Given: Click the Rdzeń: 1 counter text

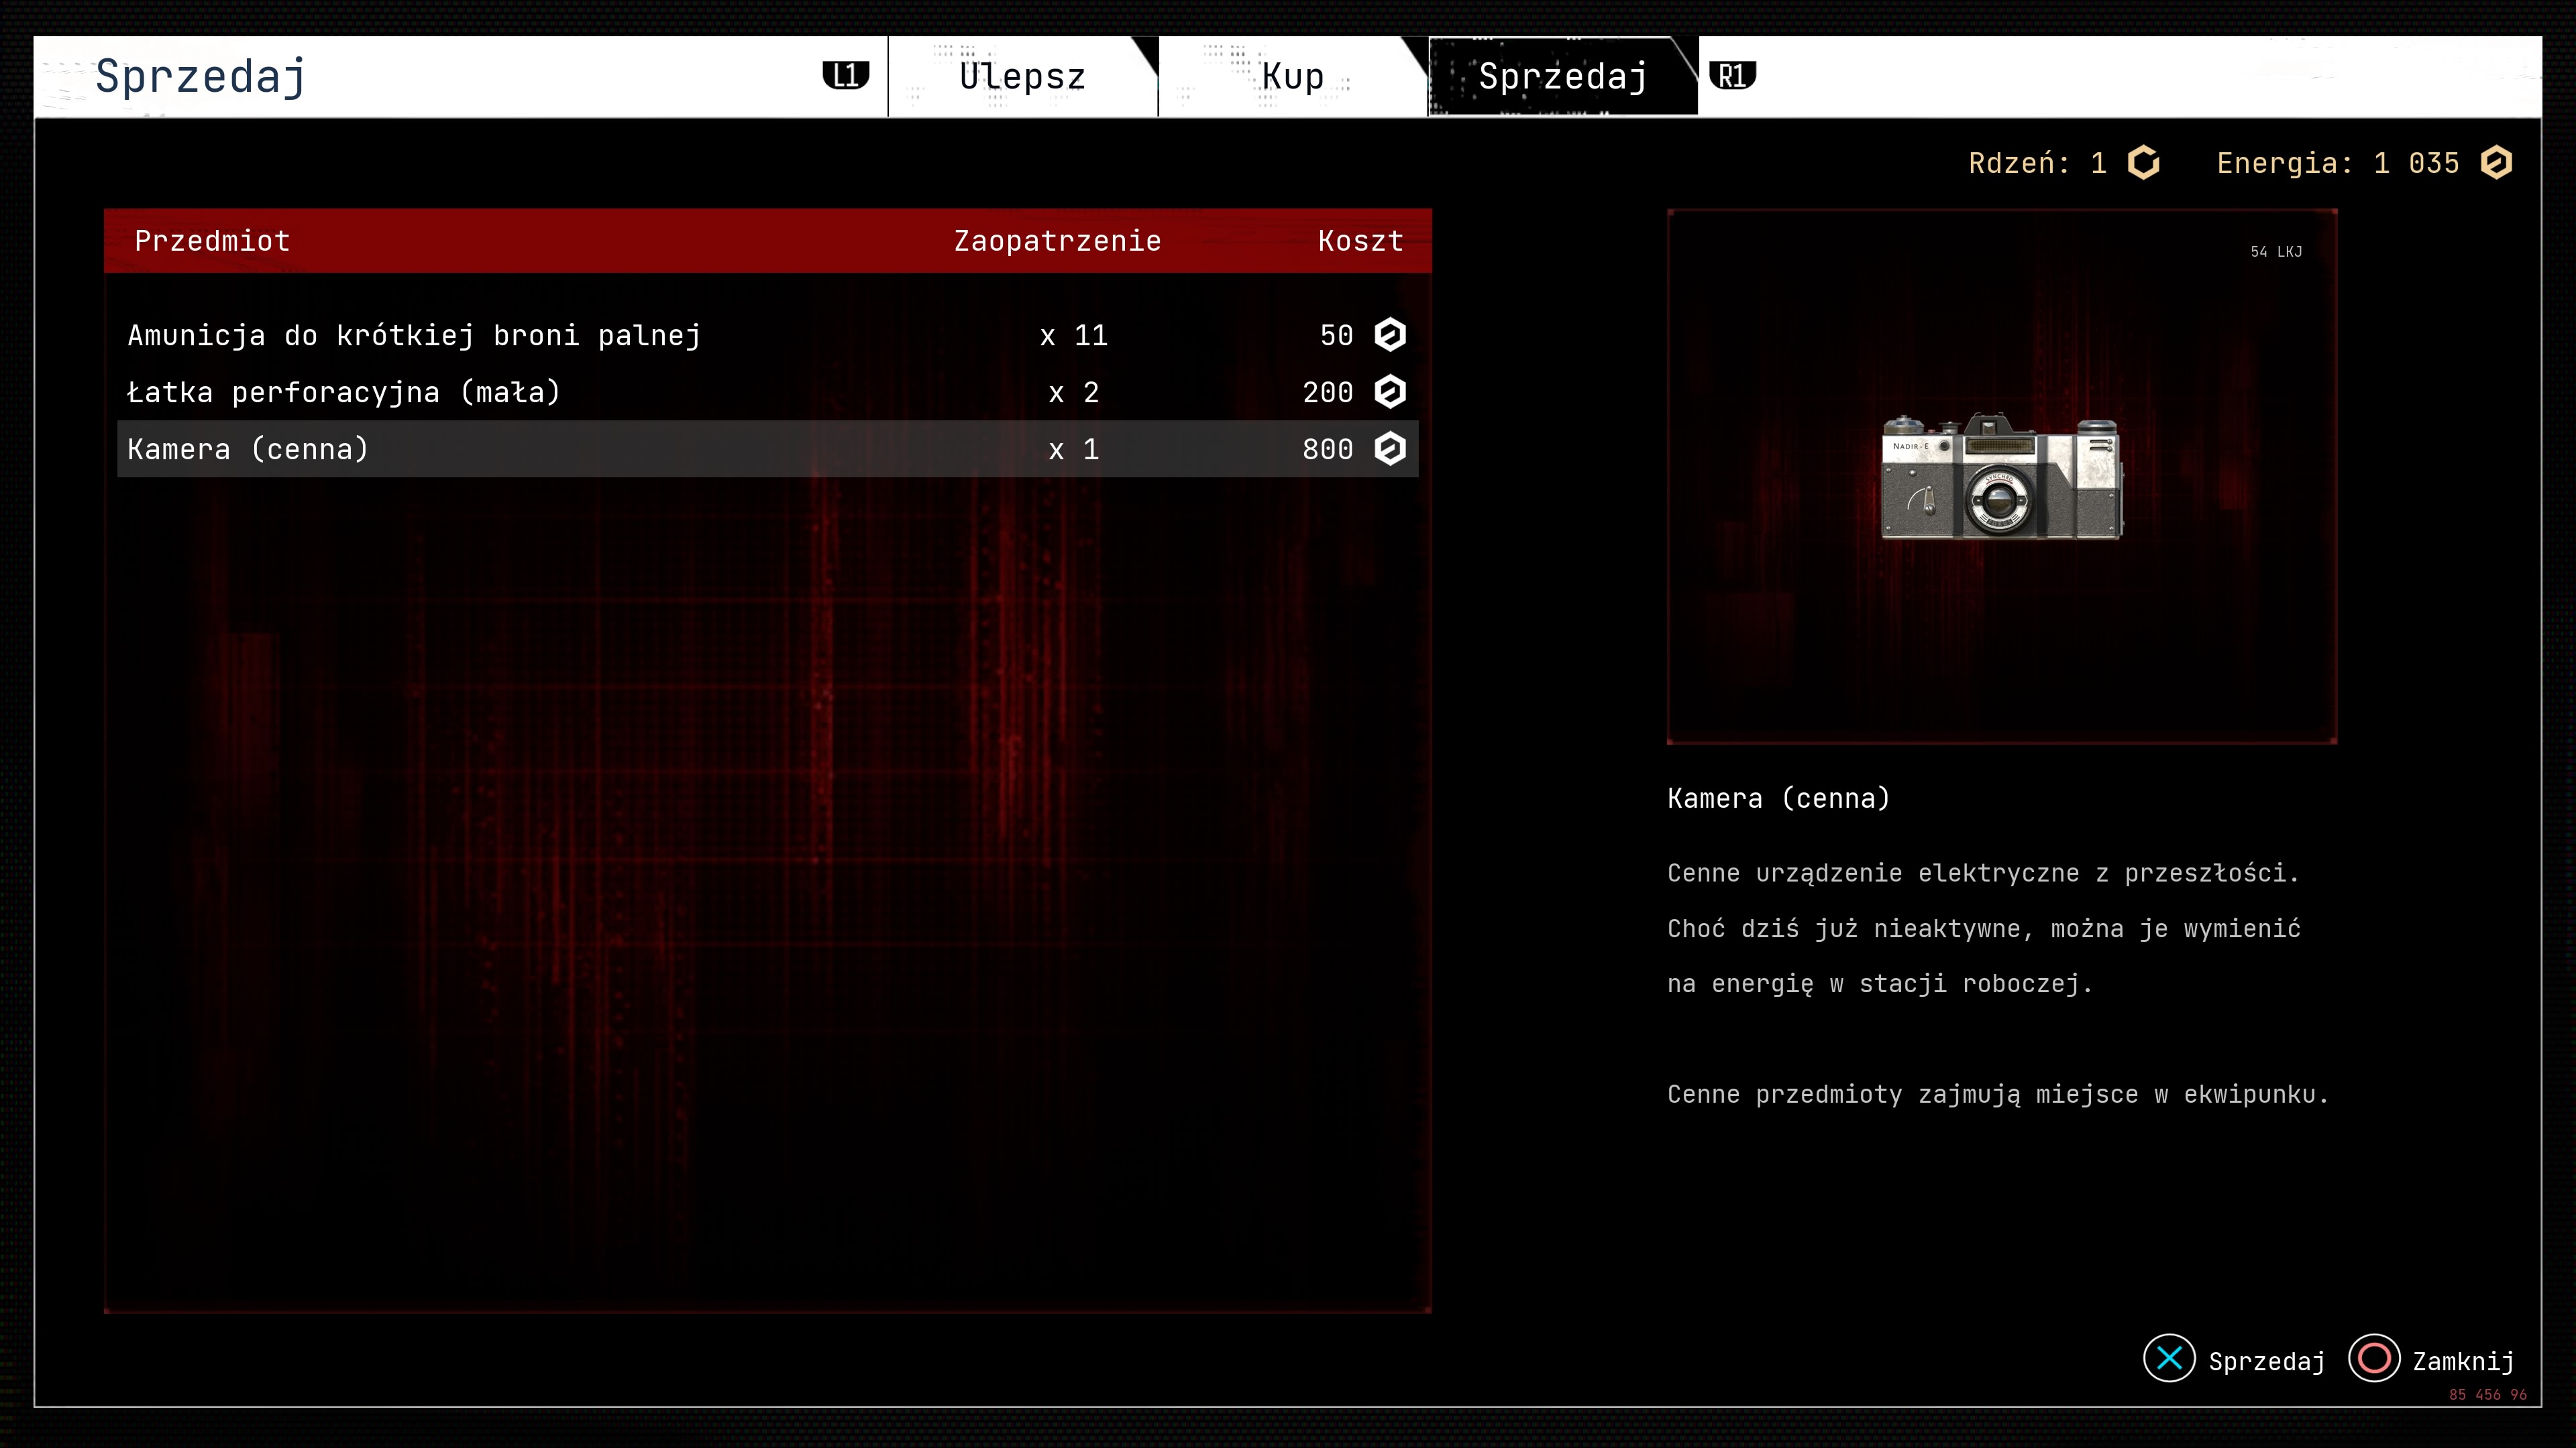Looking at the screenshot, I should pos(2037,163).
